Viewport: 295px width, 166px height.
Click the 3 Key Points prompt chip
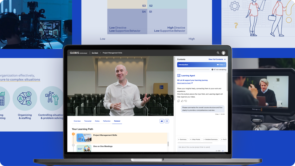(x=195, y=140)
